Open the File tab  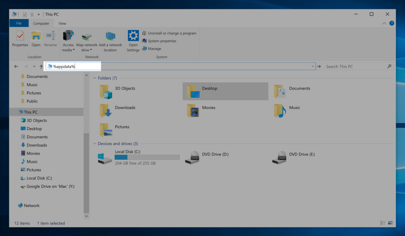(19, 23)
